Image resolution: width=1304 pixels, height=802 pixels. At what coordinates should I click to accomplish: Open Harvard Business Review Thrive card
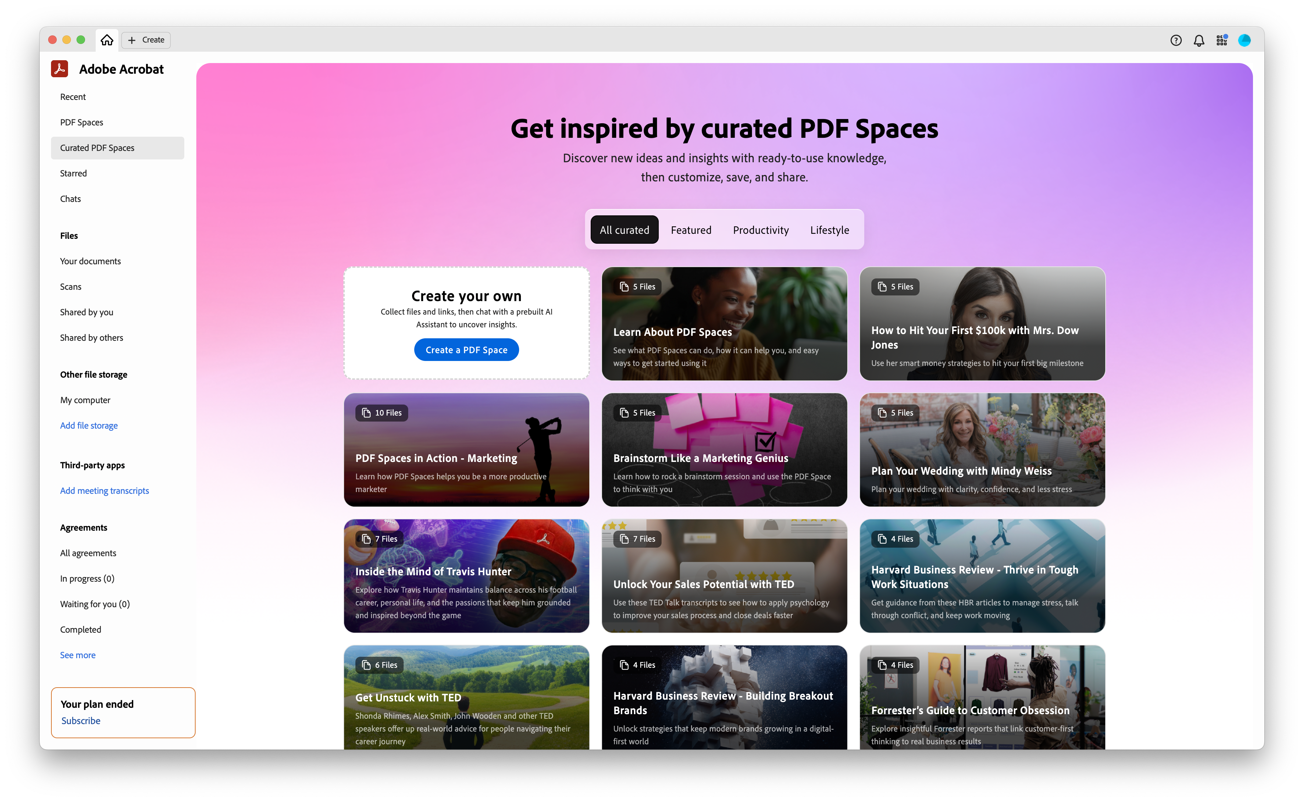(982, 576)
